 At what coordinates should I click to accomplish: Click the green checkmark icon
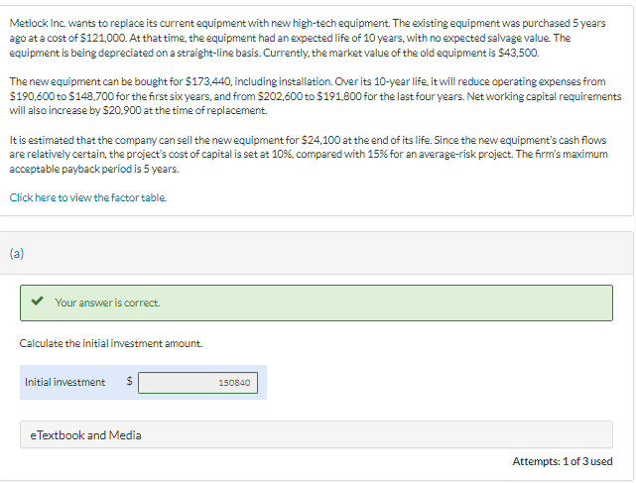(x=38, y=301)
